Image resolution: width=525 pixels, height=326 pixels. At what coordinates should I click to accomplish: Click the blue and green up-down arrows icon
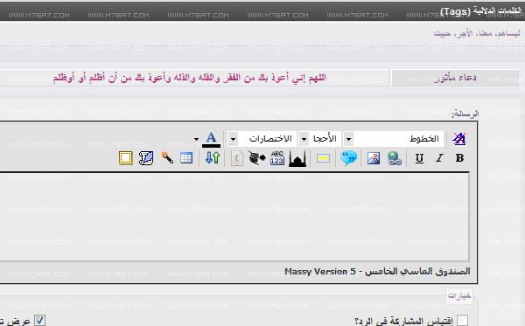click(213, 158)
